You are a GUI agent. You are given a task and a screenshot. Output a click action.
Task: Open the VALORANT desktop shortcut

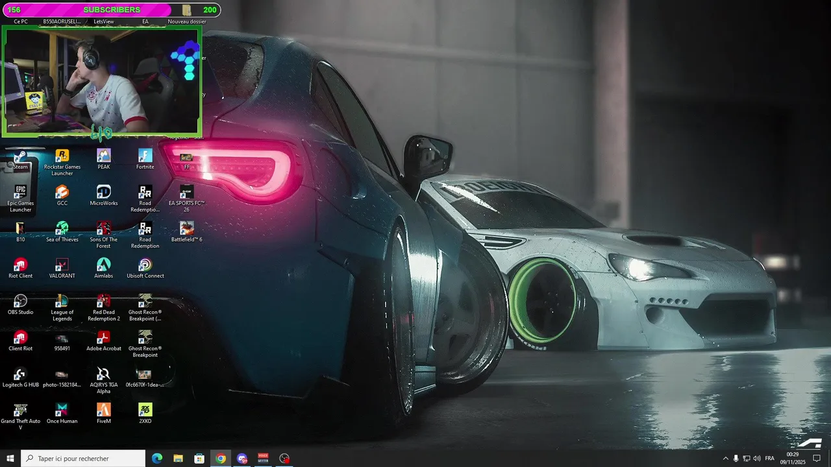(62, 269)
